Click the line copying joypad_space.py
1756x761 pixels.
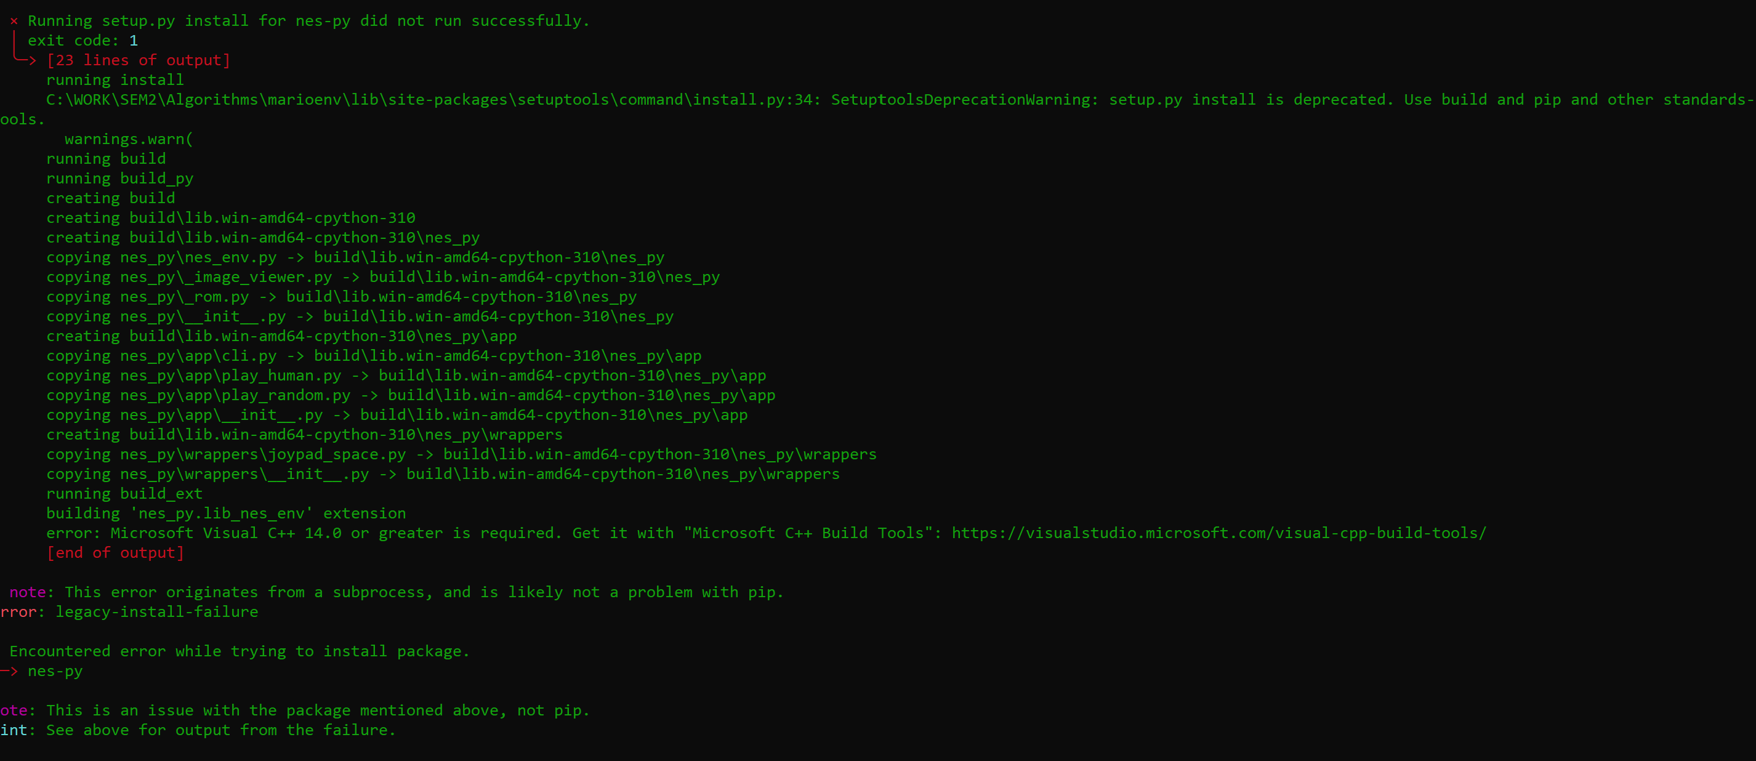click(x=461, y=454)
